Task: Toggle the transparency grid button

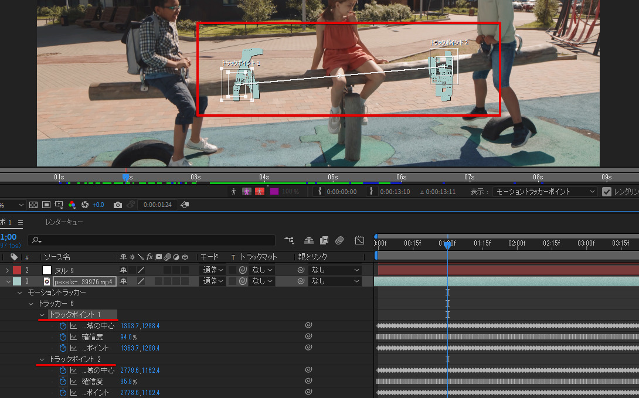Action: pyautogui.click(x=33, y=205)
